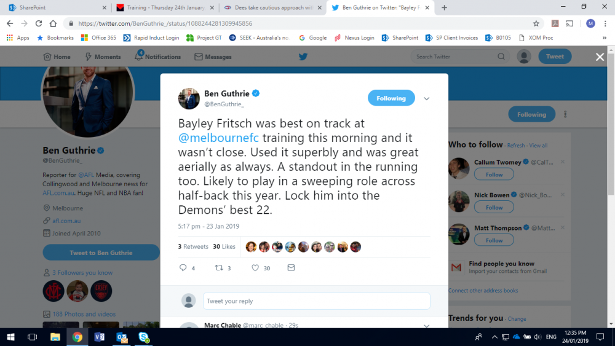Screen dimensions: 615x346
Task: Click the Tweet your reply field
Action: coord(316,301)
